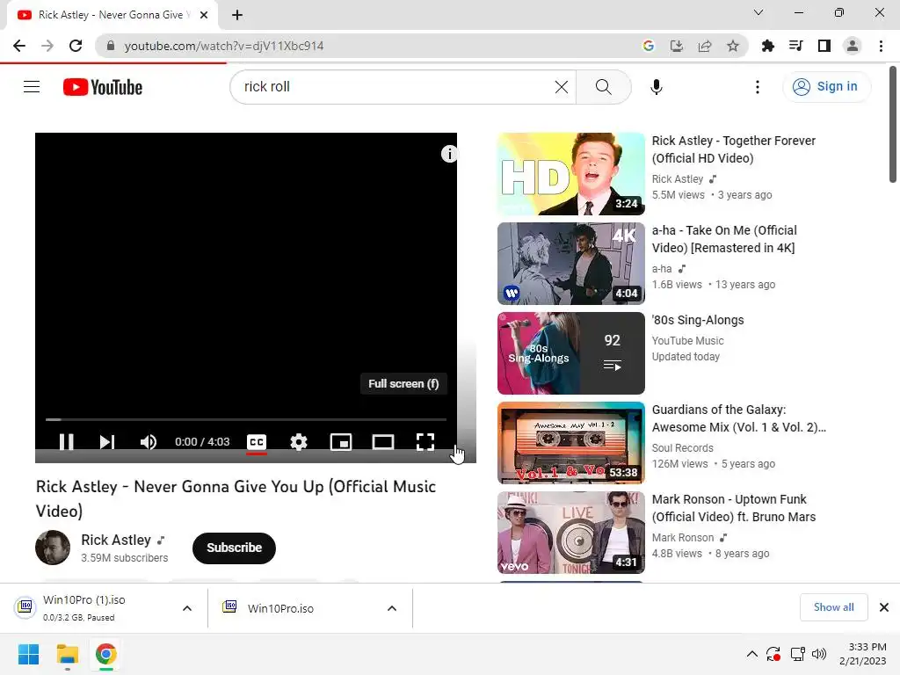Show all downloads

(x=833, y=607)
